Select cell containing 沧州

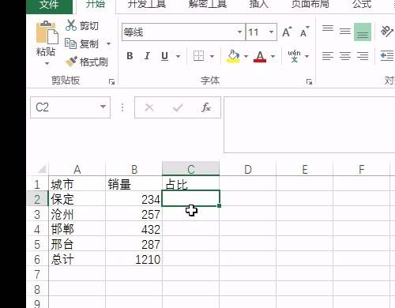tap(77, 214)
